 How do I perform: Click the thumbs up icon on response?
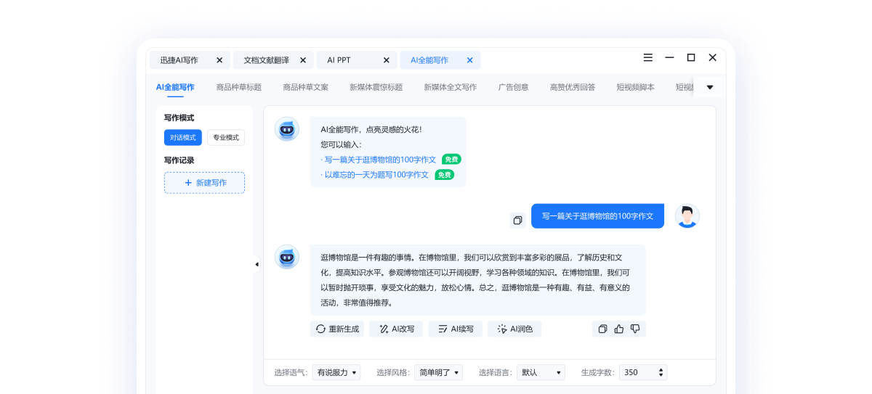619,329
